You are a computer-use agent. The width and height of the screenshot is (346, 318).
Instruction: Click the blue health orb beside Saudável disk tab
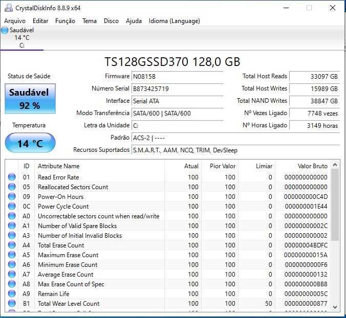click(5, 30)
